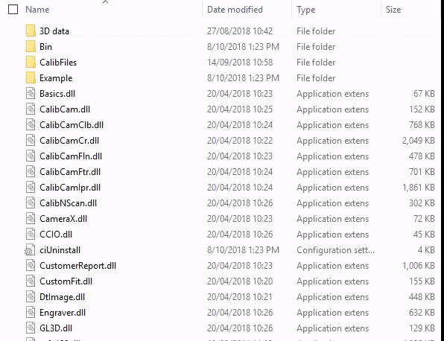
Task: Click the Basics.dll file icon
Action: point(31,93)
